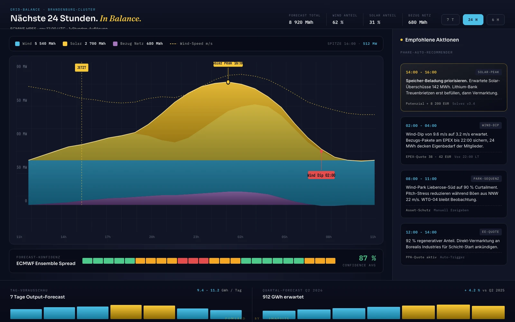Screen dimensions: 515x322
Task: Click the Auto-Trigger link in EE-QUOTE card
Action: coord(452,257)
